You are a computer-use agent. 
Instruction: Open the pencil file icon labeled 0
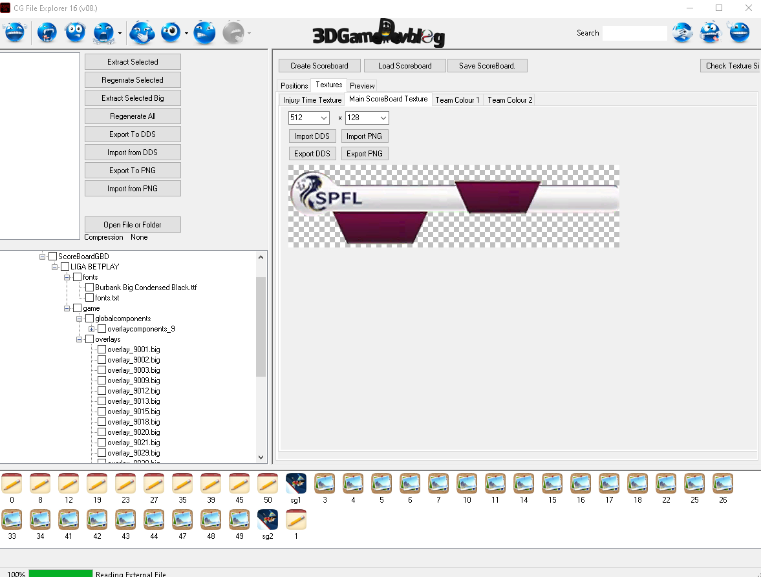tap(12, 483)
